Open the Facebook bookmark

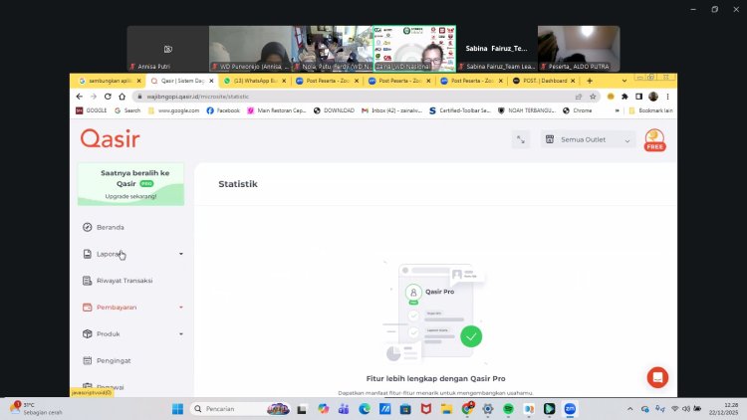pos(223,110)
